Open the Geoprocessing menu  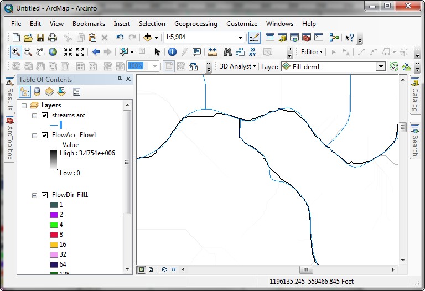click(x=195, y=24)
